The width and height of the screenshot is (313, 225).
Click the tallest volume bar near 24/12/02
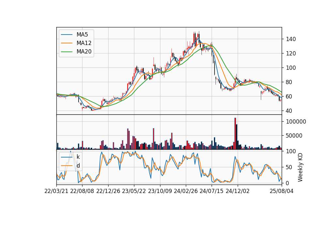235,134
